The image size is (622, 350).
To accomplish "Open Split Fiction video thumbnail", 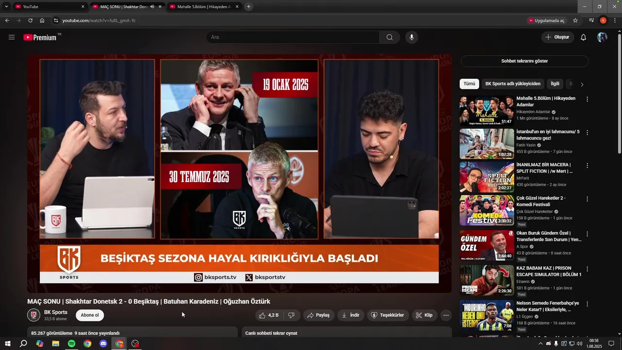I will [x=486, y=177].
